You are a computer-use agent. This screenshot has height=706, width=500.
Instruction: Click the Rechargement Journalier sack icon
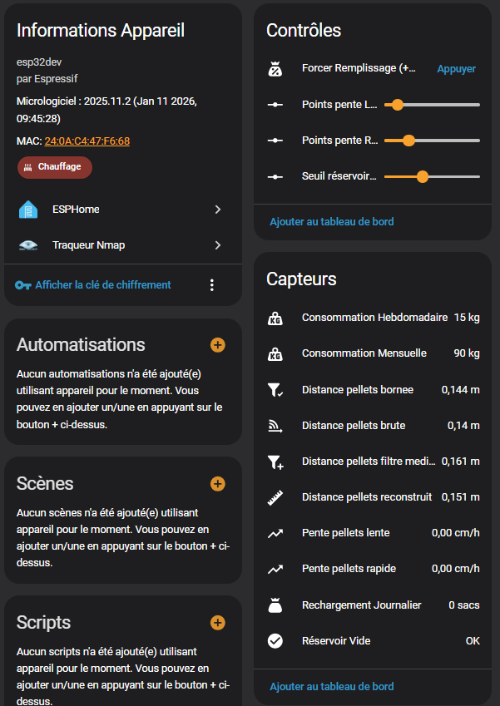[x=275, y=605]
